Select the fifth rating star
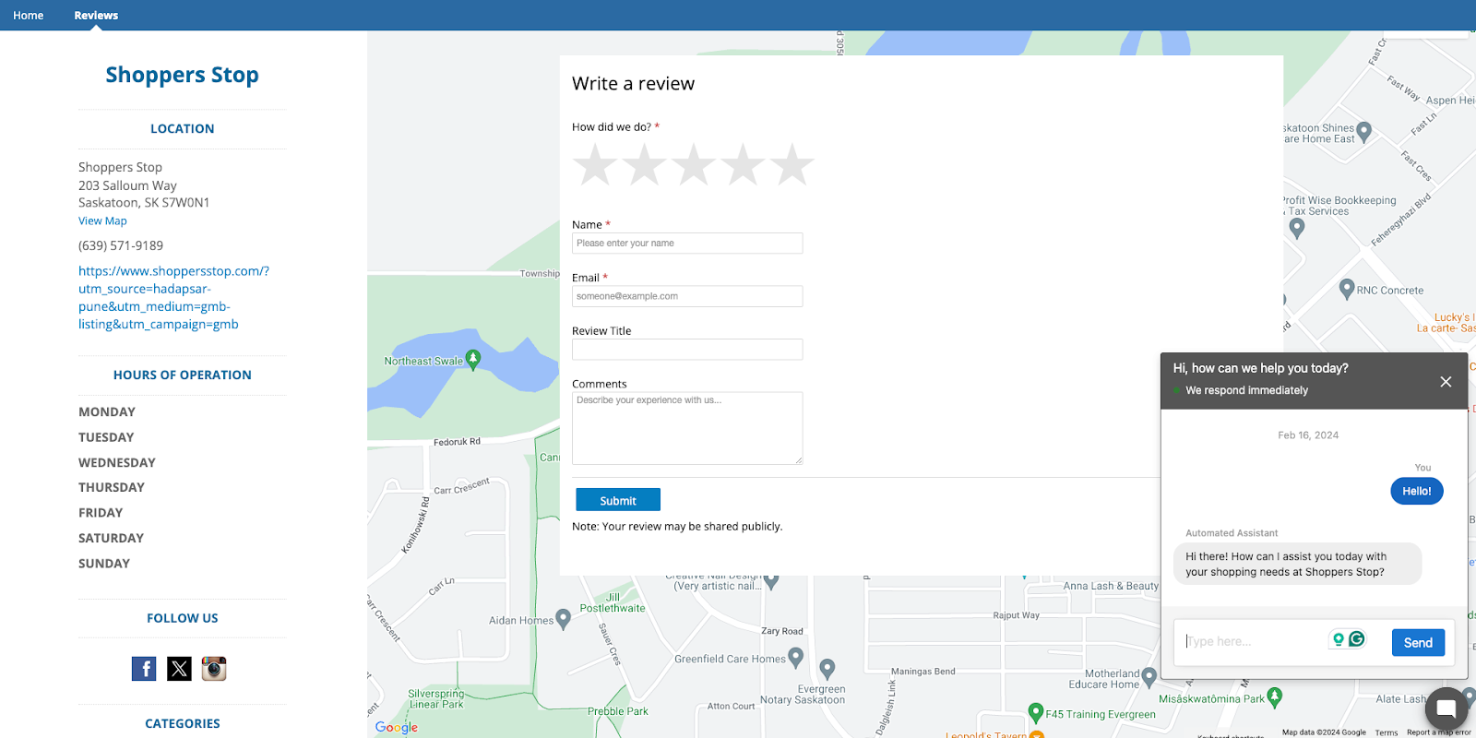Screen dimensions: 1476x738 (x=792, y=165)
